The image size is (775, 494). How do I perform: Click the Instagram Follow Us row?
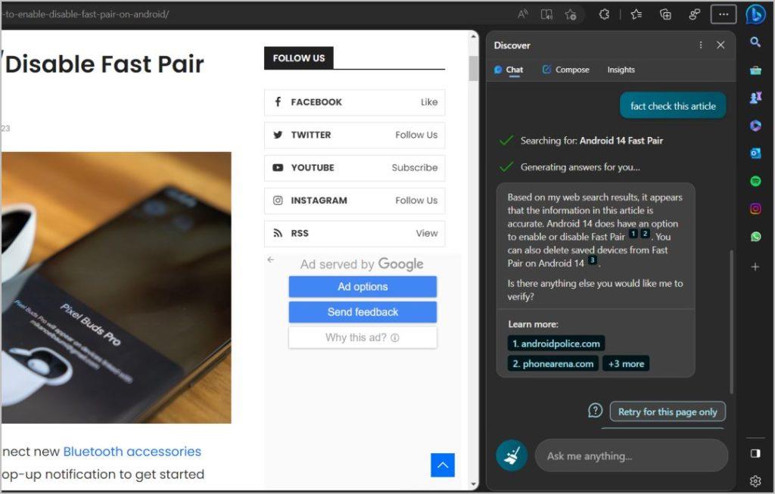point(354,200)
